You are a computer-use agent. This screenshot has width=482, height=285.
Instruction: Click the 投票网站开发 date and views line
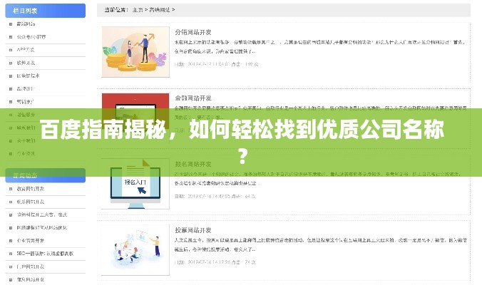215,262
